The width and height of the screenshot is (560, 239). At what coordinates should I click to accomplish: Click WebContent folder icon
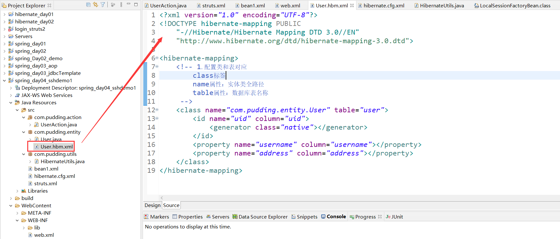coord(17,205)
